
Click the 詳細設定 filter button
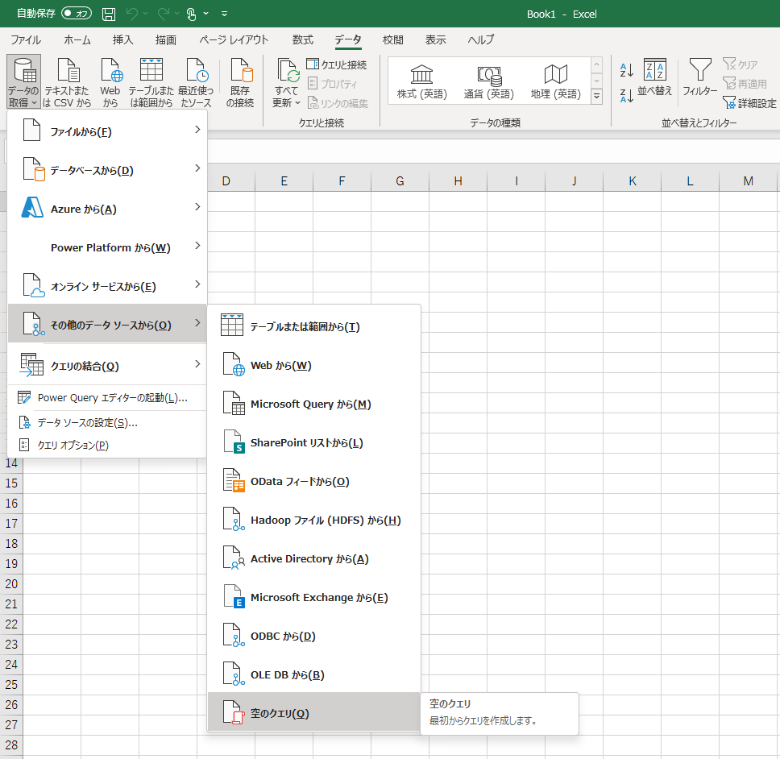[x=749, y=103]
